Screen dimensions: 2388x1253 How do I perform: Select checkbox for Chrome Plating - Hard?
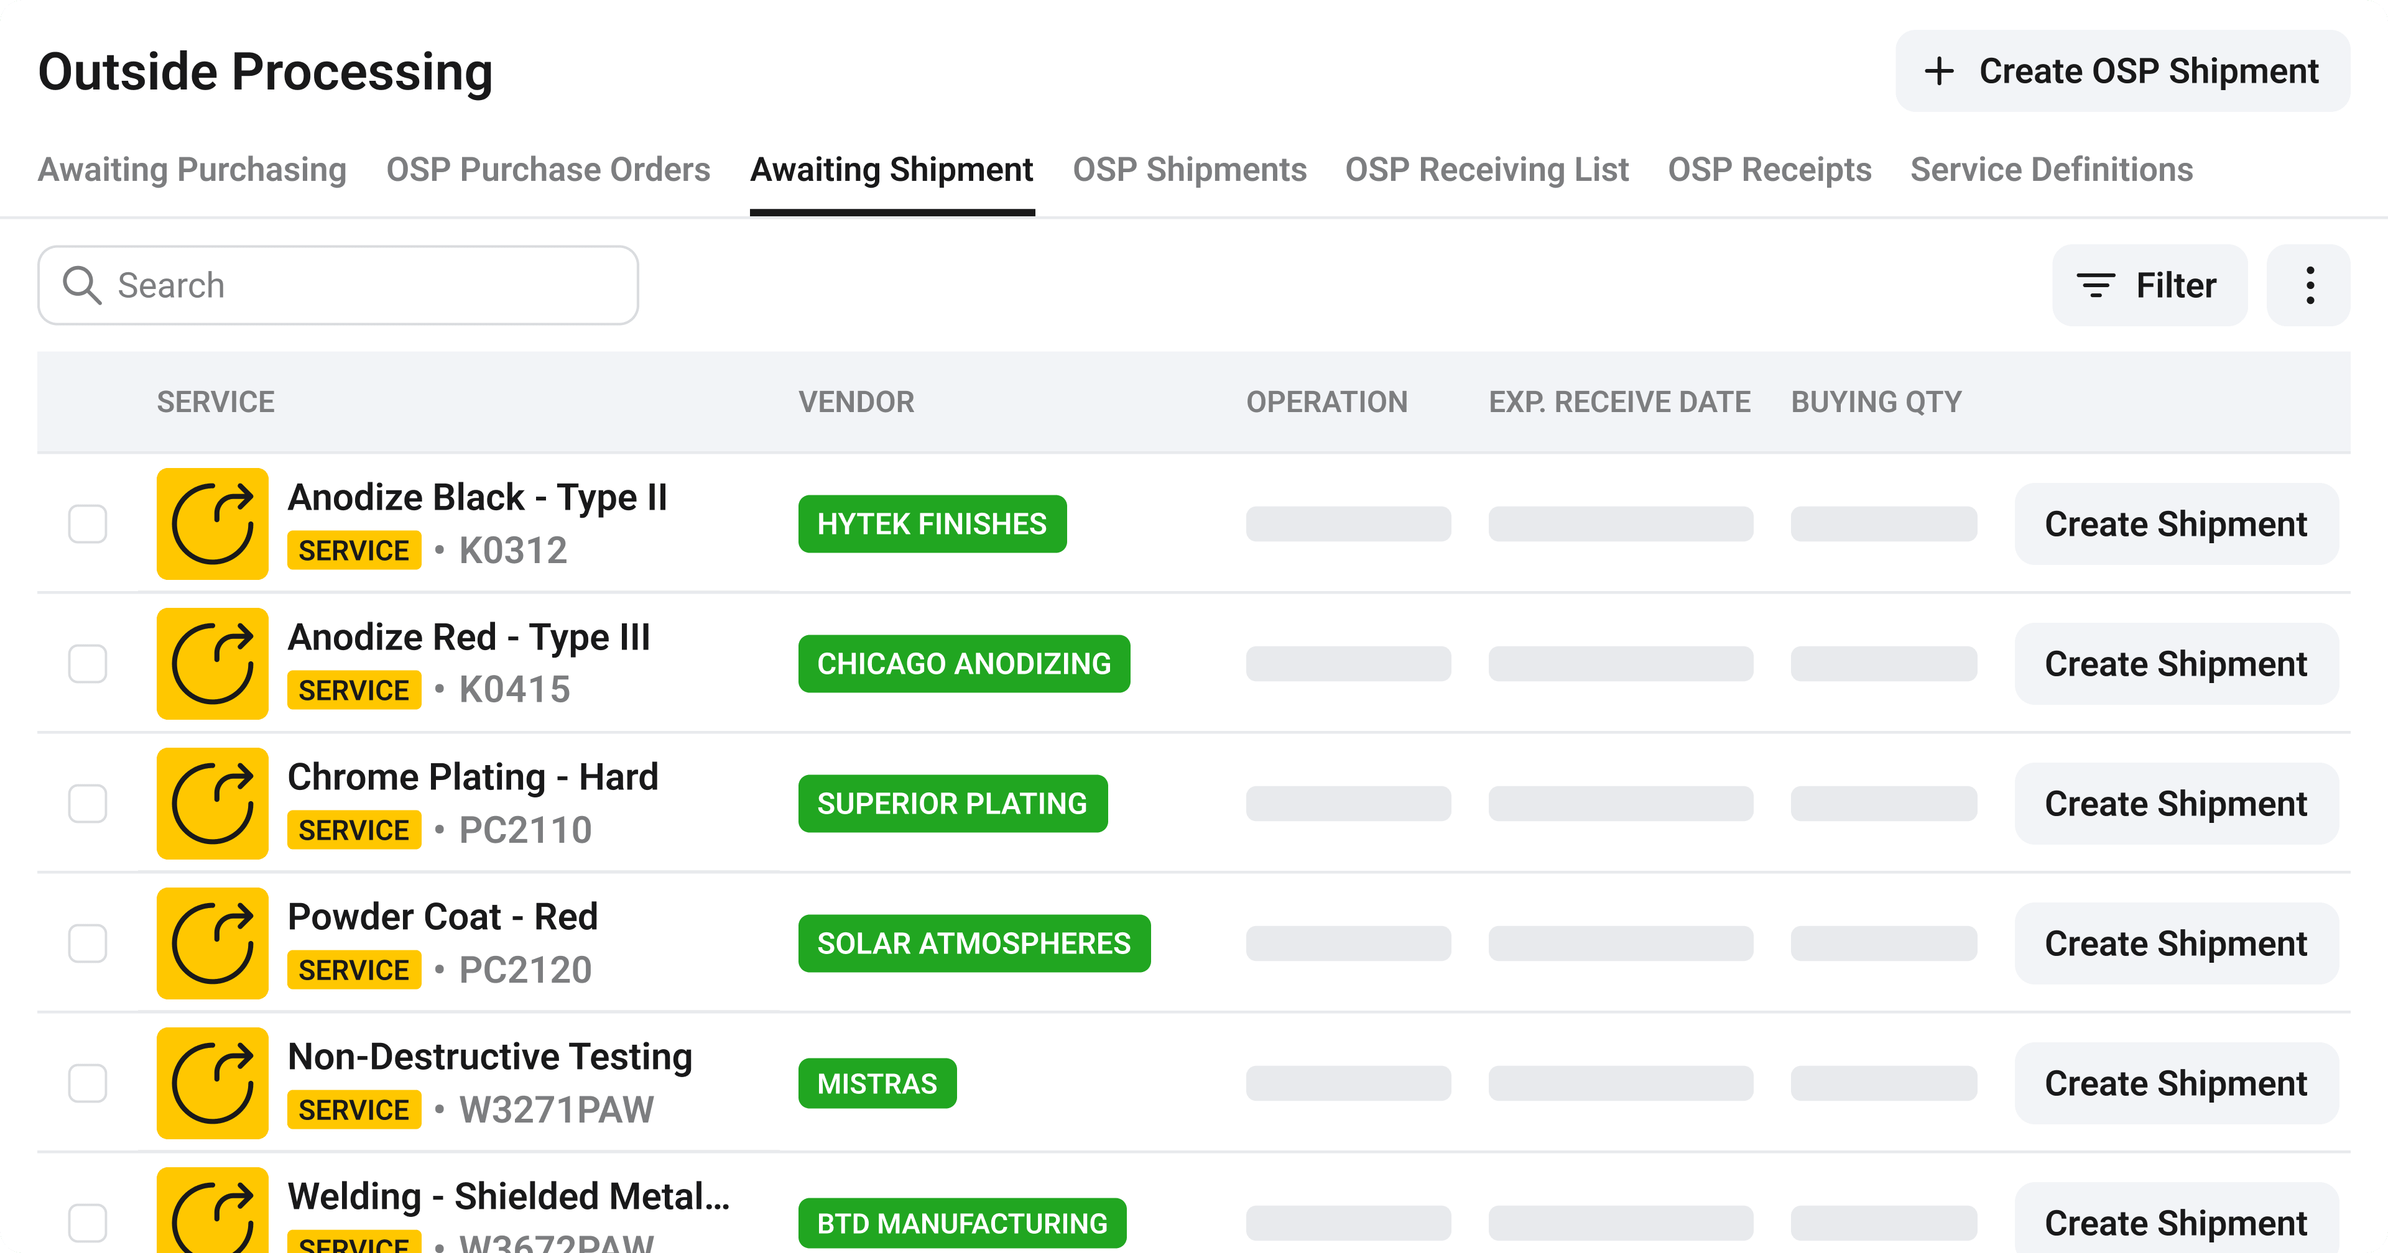click(88, 804)
